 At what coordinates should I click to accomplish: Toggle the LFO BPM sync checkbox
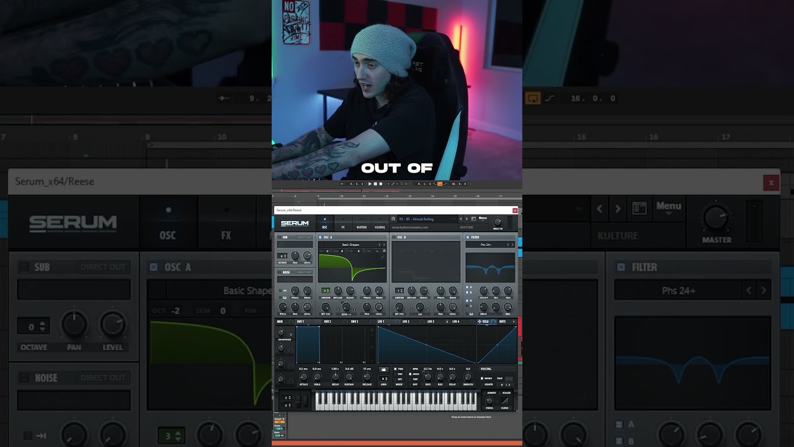411,369
